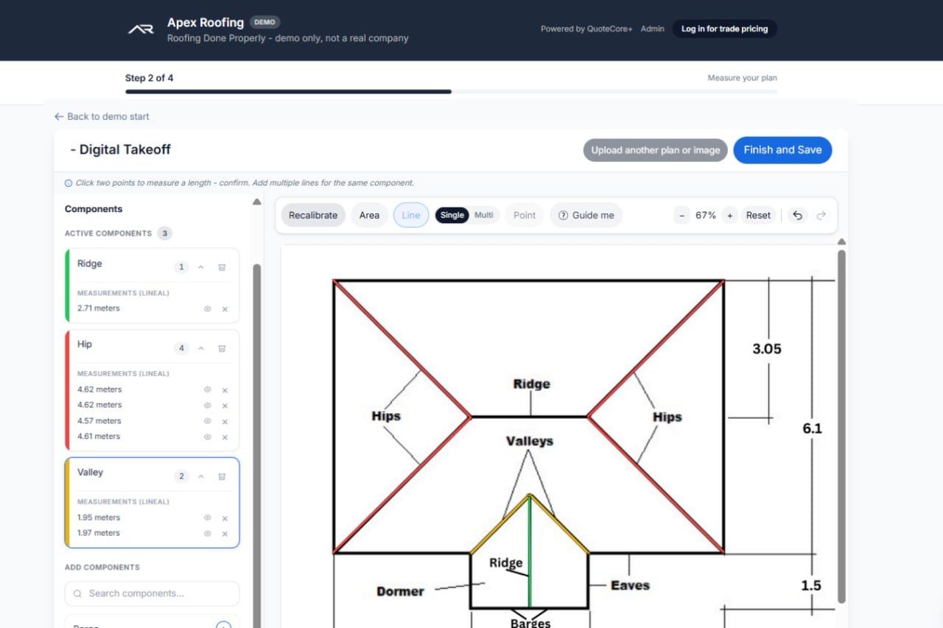943x628 pixels.
Task: Remove the first 4.62 meters Hip measurement
Action: click(x=225, y=390)
